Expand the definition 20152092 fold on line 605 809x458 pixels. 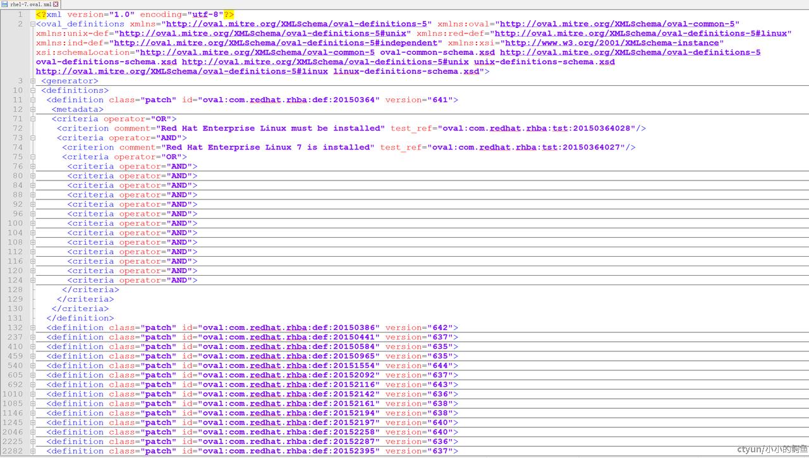click(x=33, y=375)
